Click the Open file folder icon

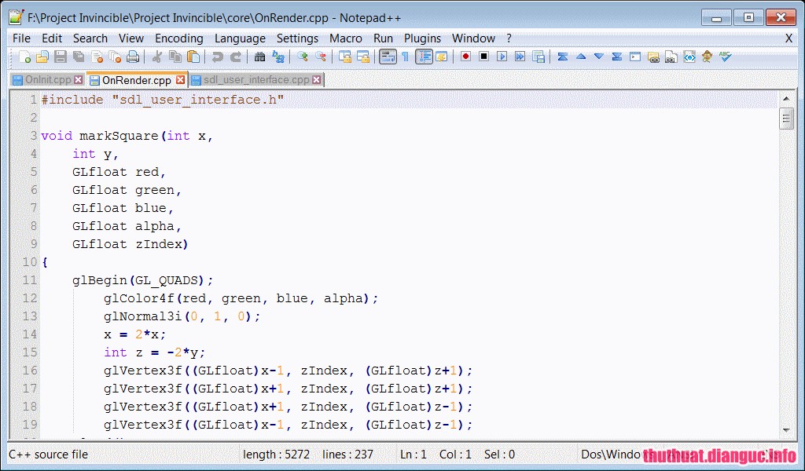pyautogui.click(x=42, y=57)
